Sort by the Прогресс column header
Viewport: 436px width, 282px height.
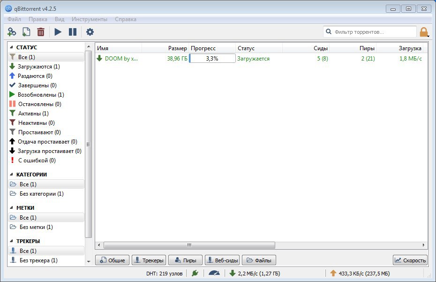click(212, 48)
